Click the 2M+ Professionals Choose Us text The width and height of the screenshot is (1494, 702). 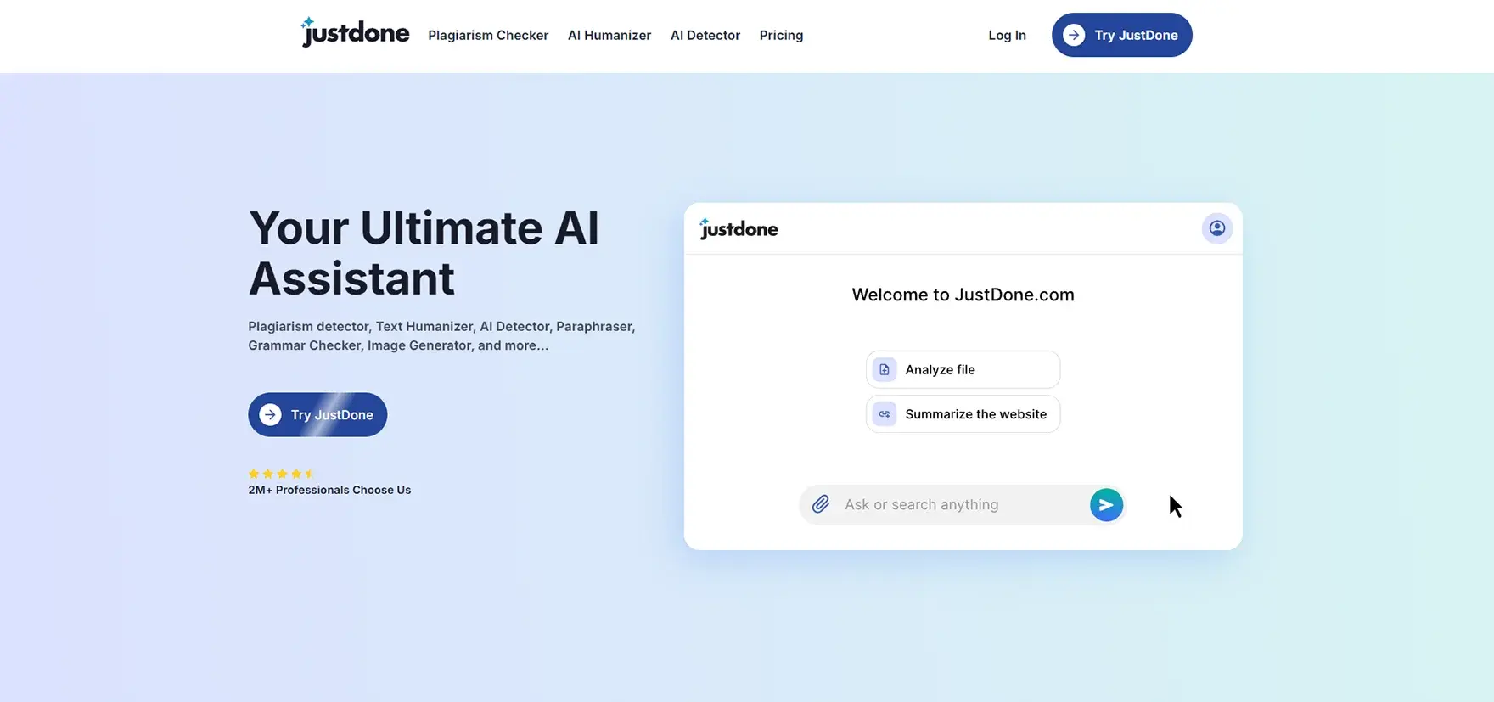(329, 490)
